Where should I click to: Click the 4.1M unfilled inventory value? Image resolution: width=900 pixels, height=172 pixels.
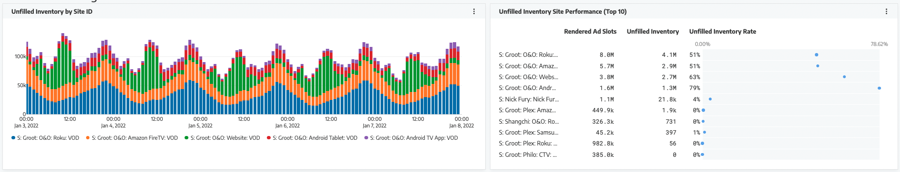[669, 55]
